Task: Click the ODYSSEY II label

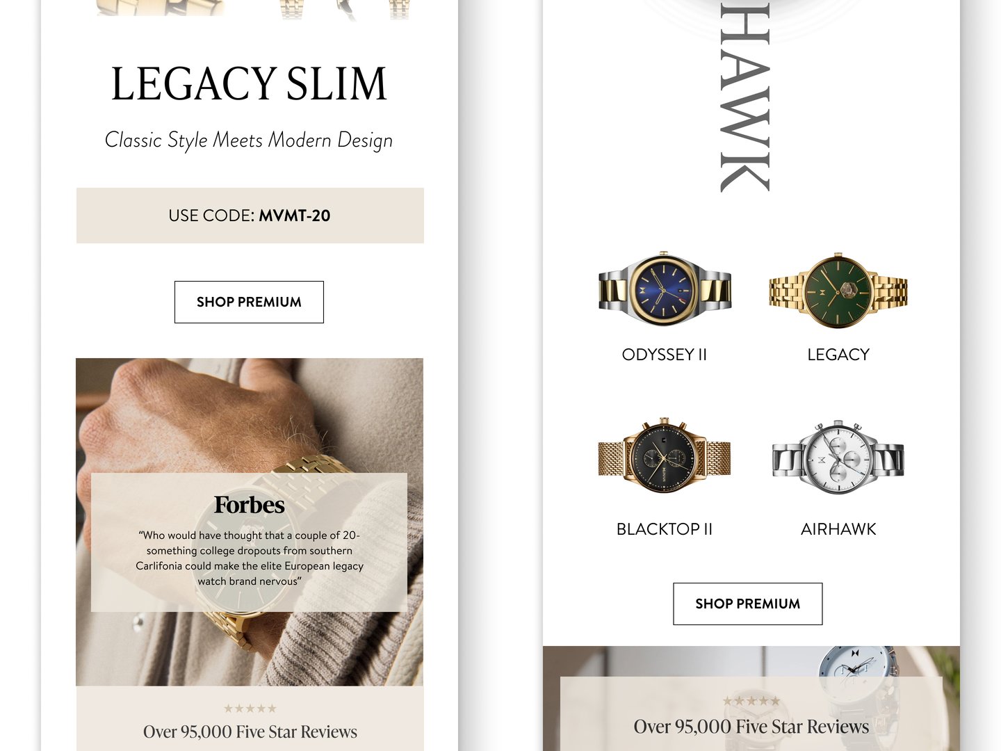Action: coord(665,355)
